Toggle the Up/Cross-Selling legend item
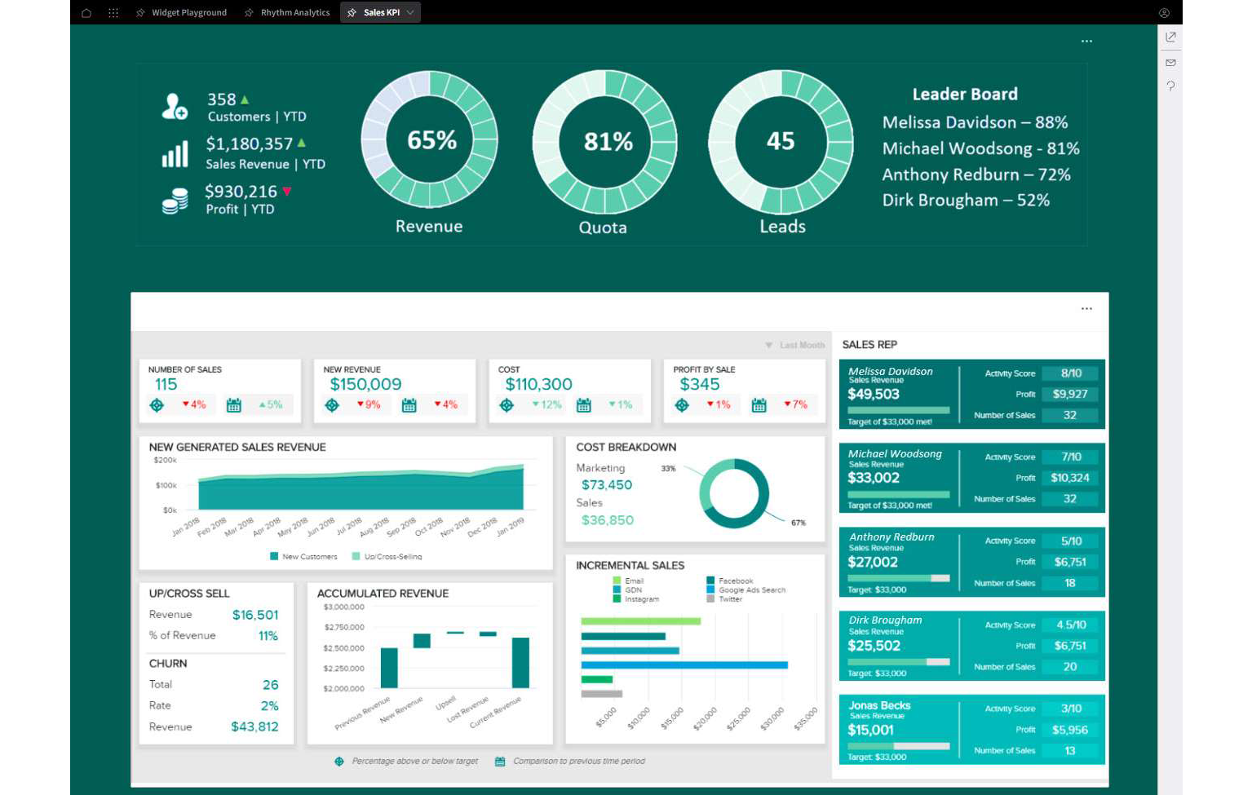1252x795 pixels. 387,557
